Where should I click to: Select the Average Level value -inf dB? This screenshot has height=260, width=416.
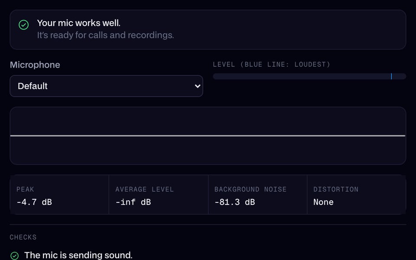pyautogui.click(x=133, y=202)
